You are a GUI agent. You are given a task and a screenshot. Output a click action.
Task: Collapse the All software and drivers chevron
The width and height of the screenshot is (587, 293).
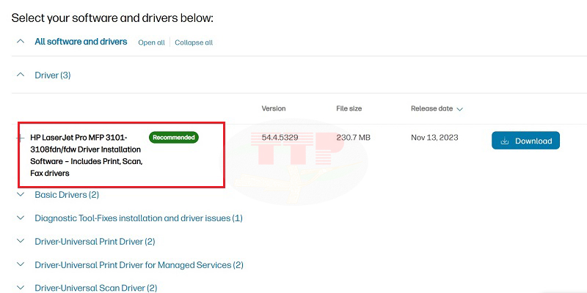tap(21, 41)
